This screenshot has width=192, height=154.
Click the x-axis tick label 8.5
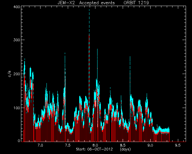click(x=123, y=145)
